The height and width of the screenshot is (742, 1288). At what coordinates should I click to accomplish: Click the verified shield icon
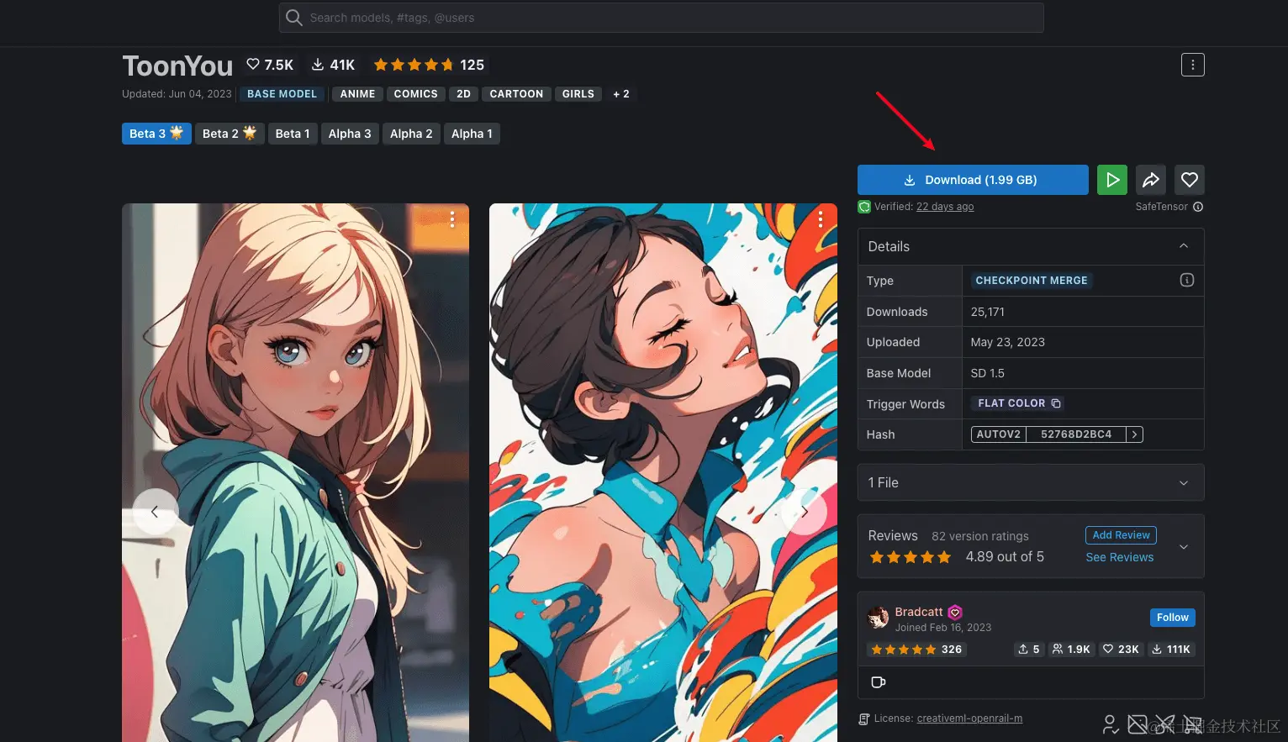[x=864, y=207]
